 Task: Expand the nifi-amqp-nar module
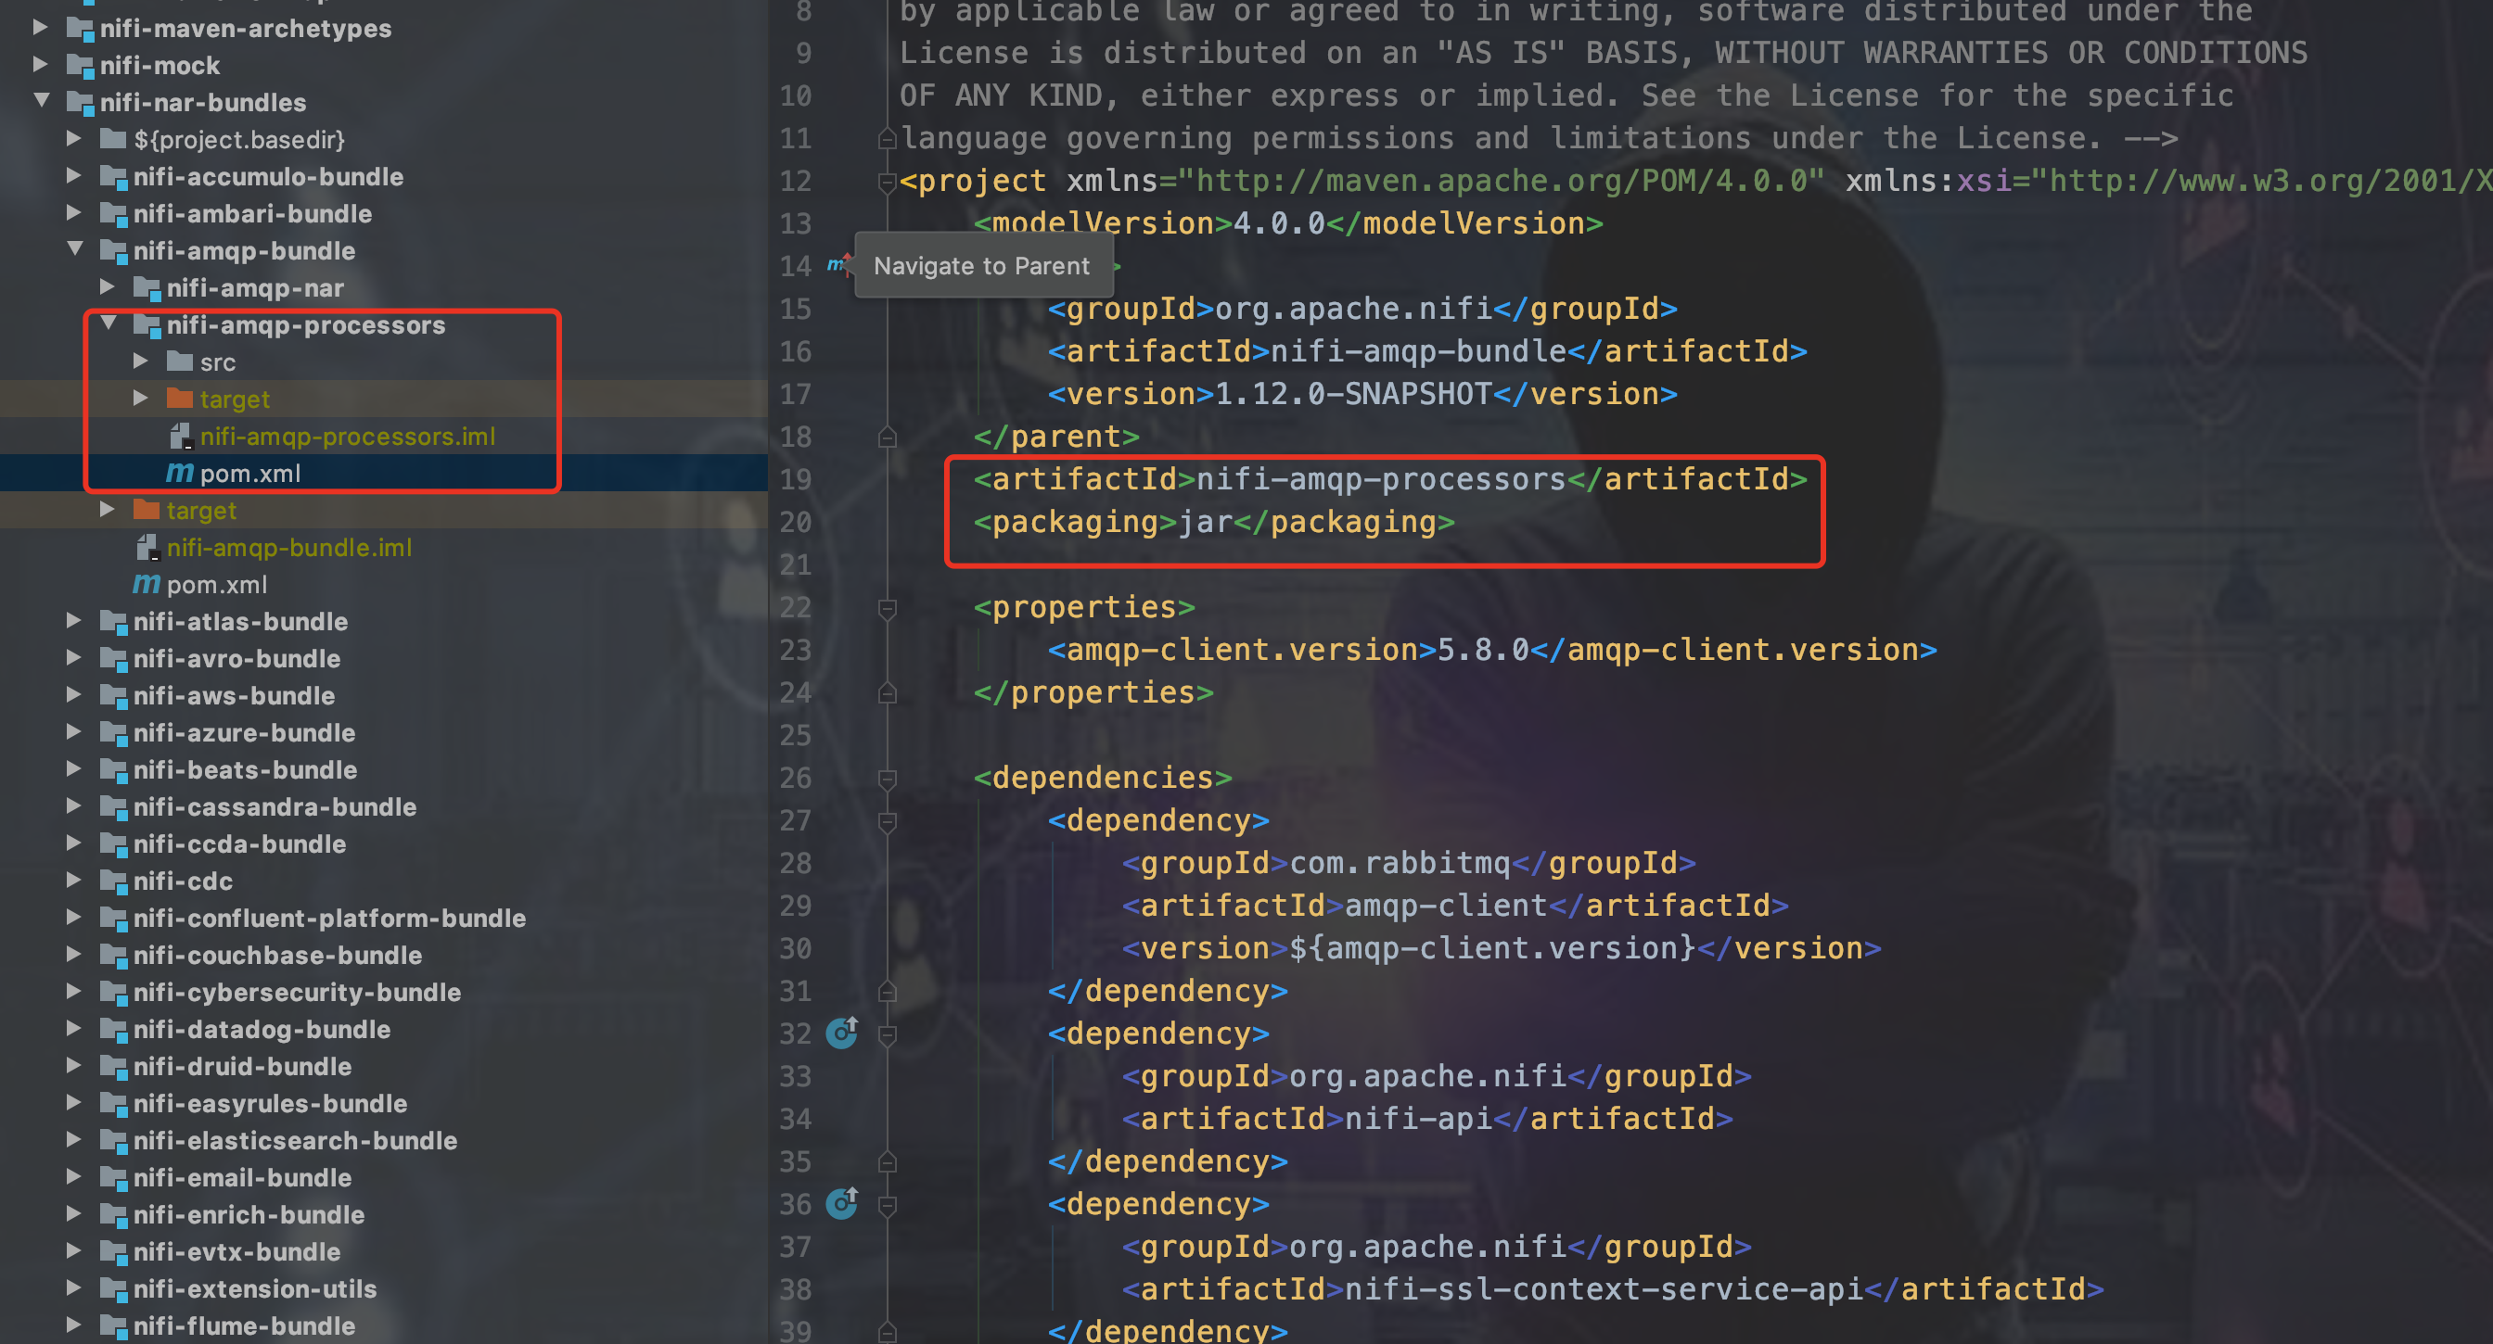coord(108,287)
